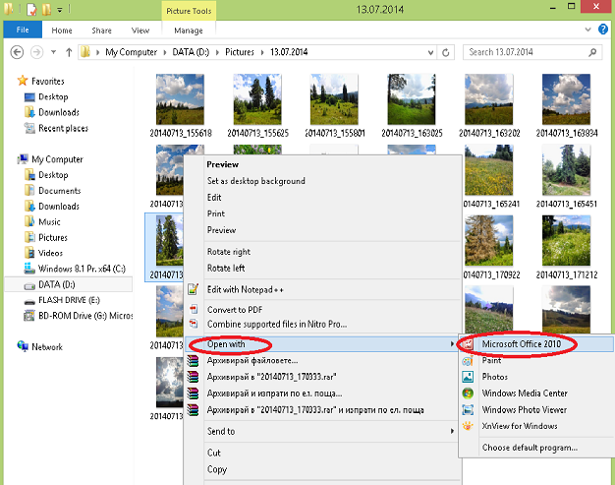Click the Paint icon in submenu
Image resolution: width=615 pixels, height=485 pixels.
[x=468, y=361]
